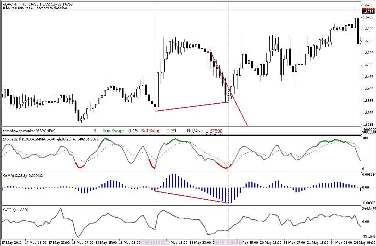Image resolution: width=376 pixels, height=246 pixels.
Task: Click the red divergence line in OsMA panel
Action: 192,197
